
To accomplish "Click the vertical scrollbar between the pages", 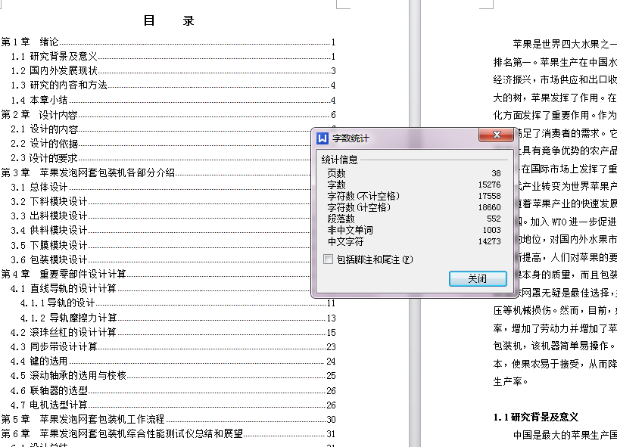I will click(416, 227).
